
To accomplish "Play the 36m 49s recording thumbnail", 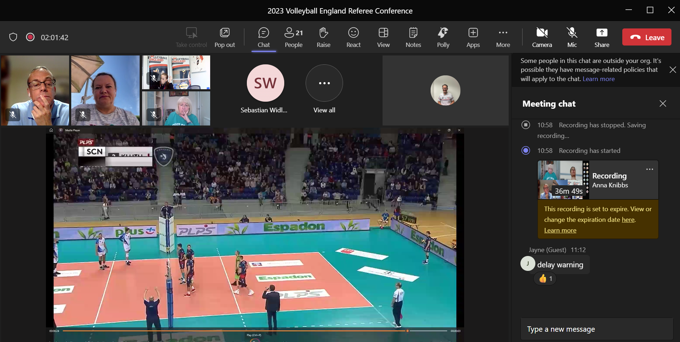I will (563, 180).
